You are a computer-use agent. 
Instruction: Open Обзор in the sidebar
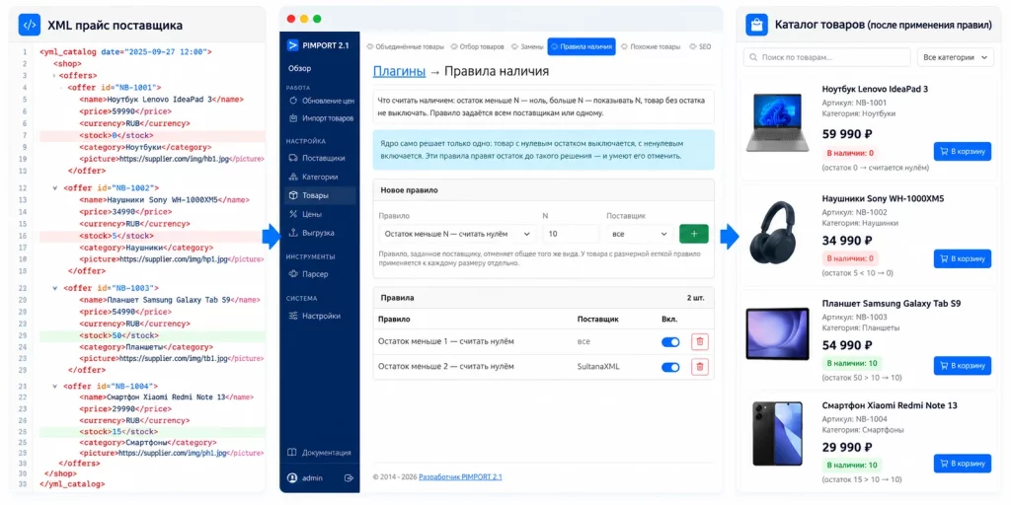coord(300,68)
